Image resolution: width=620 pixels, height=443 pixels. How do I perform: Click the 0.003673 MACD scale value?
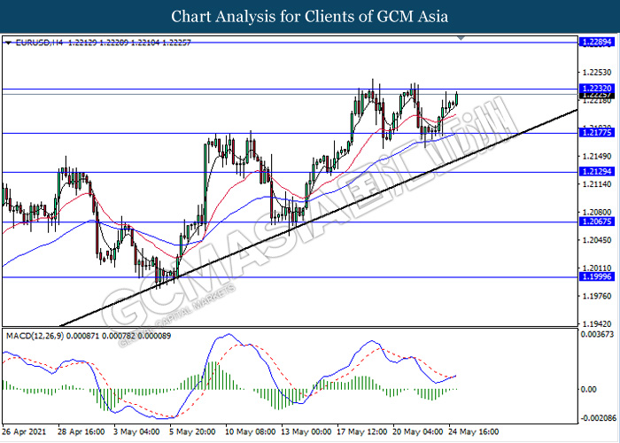[x=597, y=335]
